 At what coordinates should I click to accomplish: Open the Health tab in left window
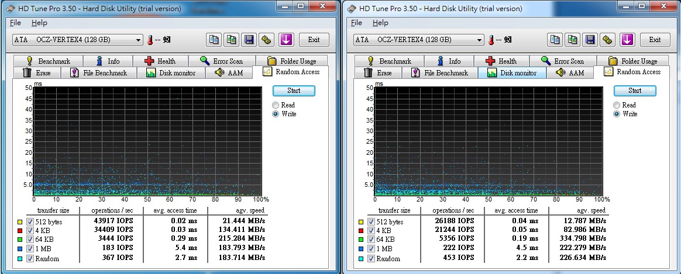[x=160, y=61]
